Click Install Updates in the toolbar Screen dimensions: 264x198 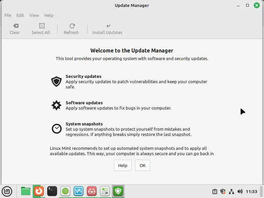108,29
